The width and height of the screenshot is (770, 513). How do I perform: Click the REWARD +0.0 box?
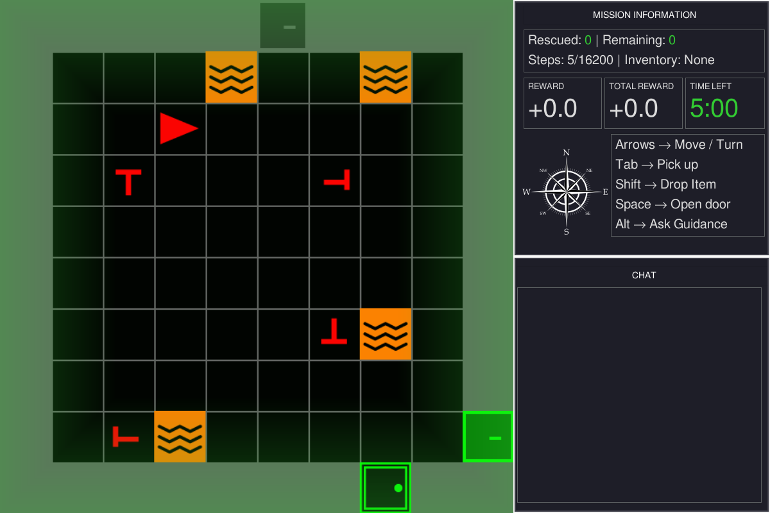563,103
